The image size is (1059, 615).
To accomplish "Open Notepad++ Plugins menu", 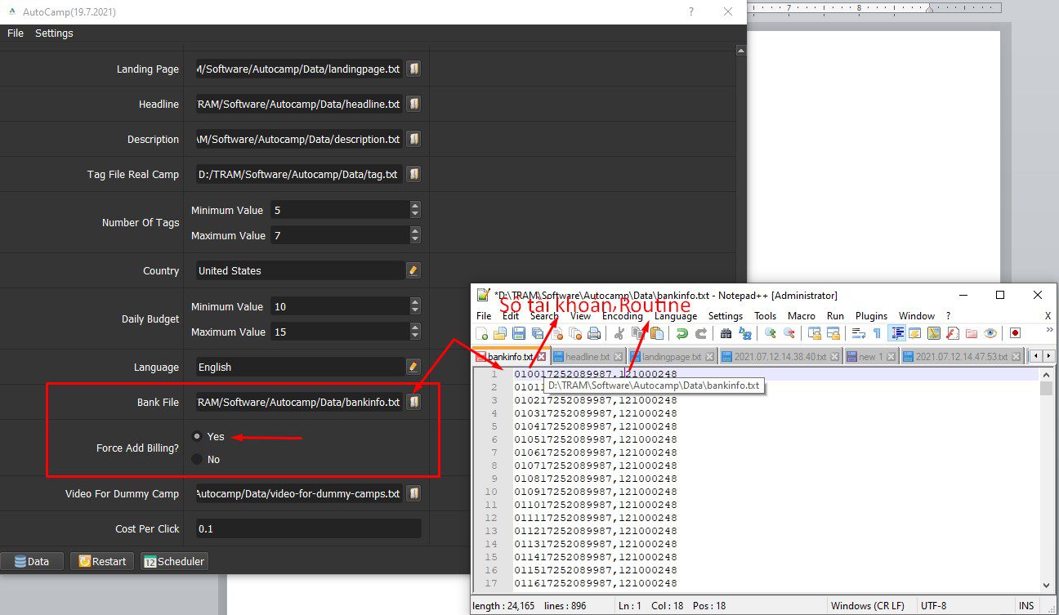I will tap(871, 316).
